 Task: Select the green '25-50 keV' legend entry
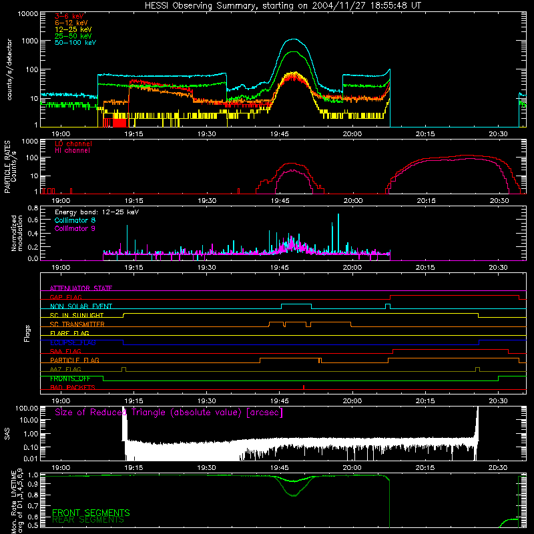(73, 36)
